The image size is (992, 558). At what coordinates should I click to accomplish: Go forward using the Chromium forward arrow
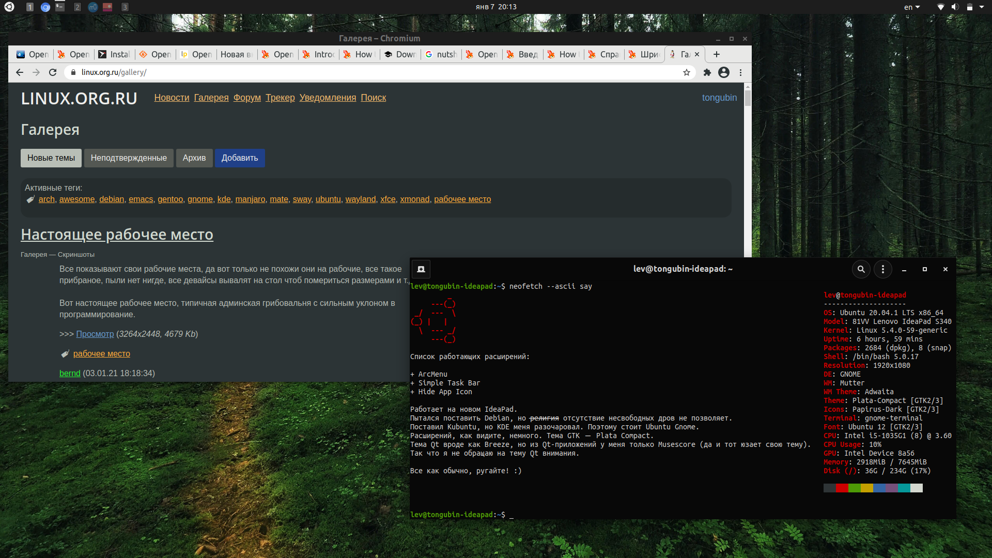pos(36,72)
